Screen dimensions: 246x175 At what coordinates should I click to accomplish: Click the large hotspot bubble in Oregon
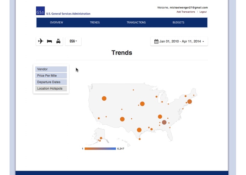(x=104, y=98)
